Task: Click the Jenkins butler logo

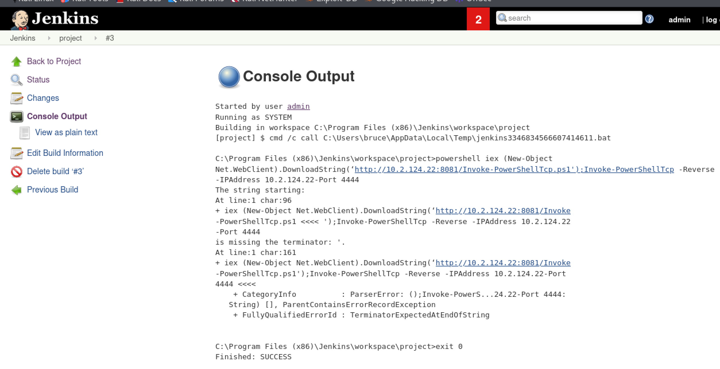Action: [20, 19]
